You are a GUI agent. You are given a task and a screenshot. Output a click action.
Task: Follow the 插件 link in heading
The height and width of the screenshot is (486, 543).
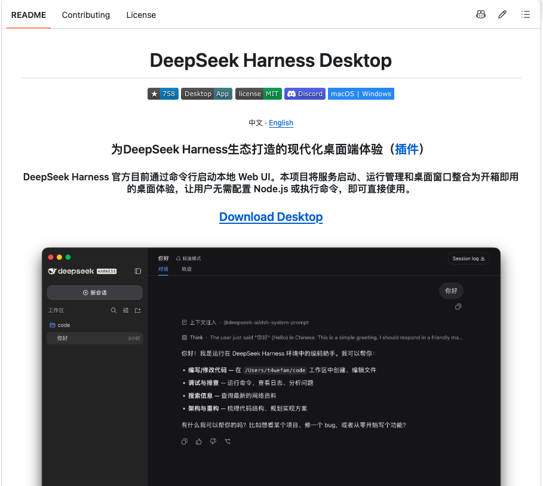tap(407, 149)
